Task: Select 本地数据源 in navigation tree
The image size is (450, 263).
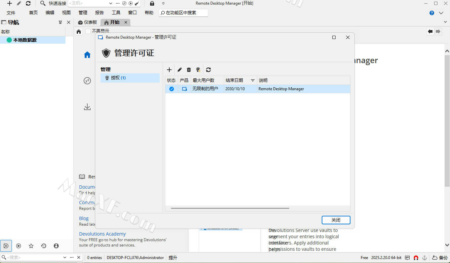Action: pyautogui.click(x=33, y=40)
